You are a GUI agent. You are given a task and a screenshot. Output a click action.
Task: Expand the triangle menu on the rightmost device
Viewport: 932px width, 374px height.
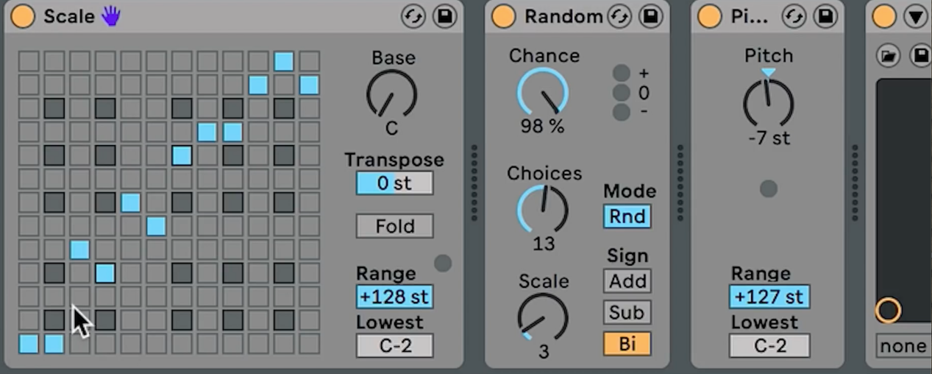tap(915, 16)
